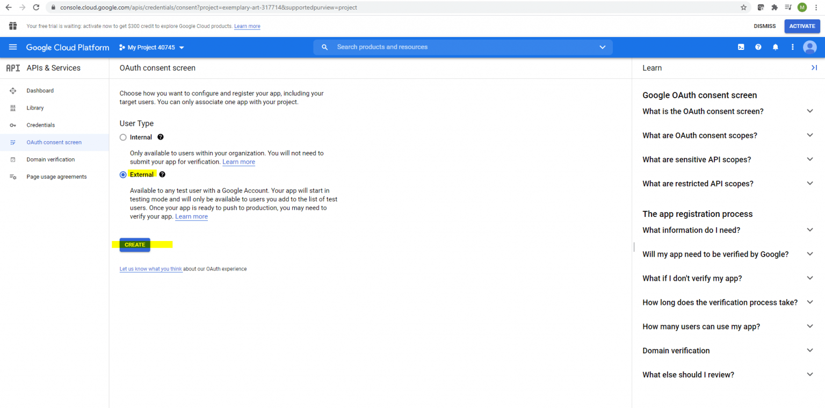Click the Domain verification checkbox icon

13,159
